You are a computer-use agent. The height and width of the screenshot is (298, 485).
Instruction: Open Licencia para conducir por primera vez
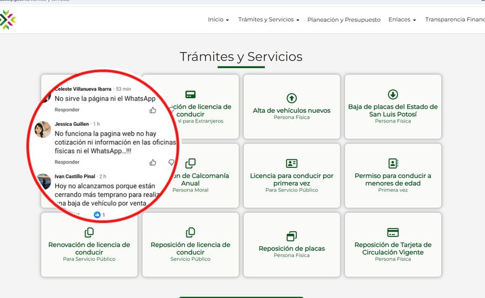(x=291, y=175)
